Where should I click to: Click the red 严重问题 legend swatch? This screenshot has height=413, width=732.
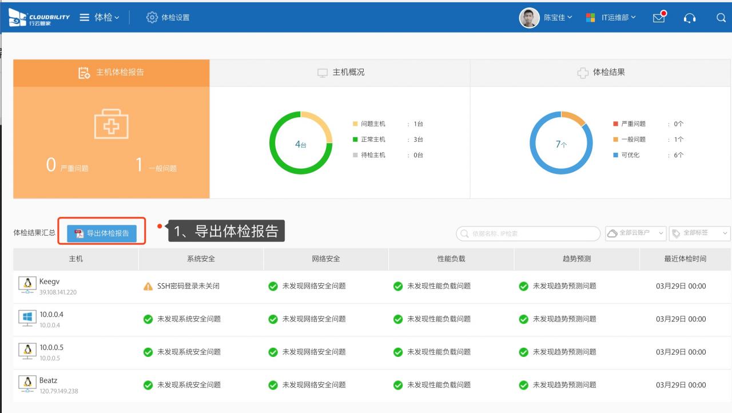[615, 124]
